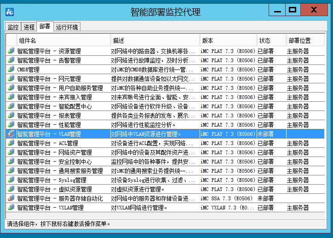The width and height of the screenshot is (333, 238).
Task: Click the 部署位置 column header
Action: click(305, 41)
